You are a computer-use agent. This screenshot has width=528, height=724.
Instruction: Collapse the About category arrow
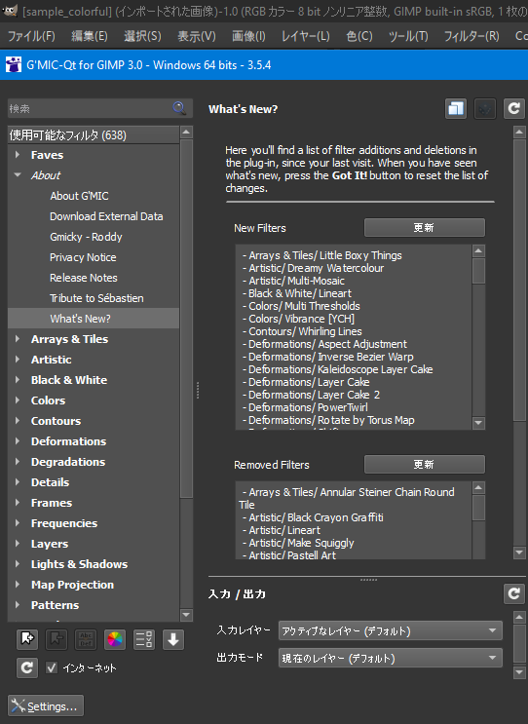(x=18, y=175)
